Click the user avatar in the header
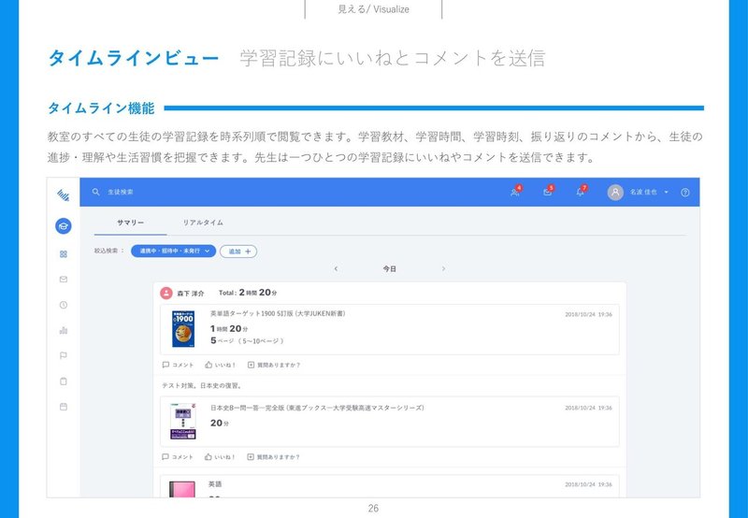 [615, 193]
